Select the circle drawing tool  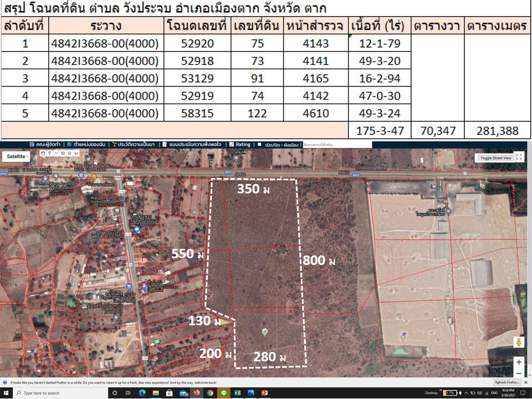[70, 154]
